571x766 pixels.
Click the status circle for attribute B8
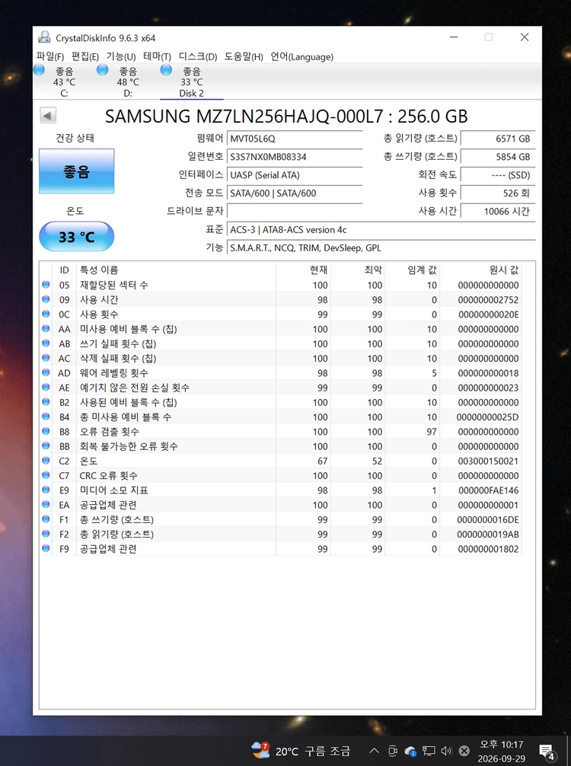46,432
